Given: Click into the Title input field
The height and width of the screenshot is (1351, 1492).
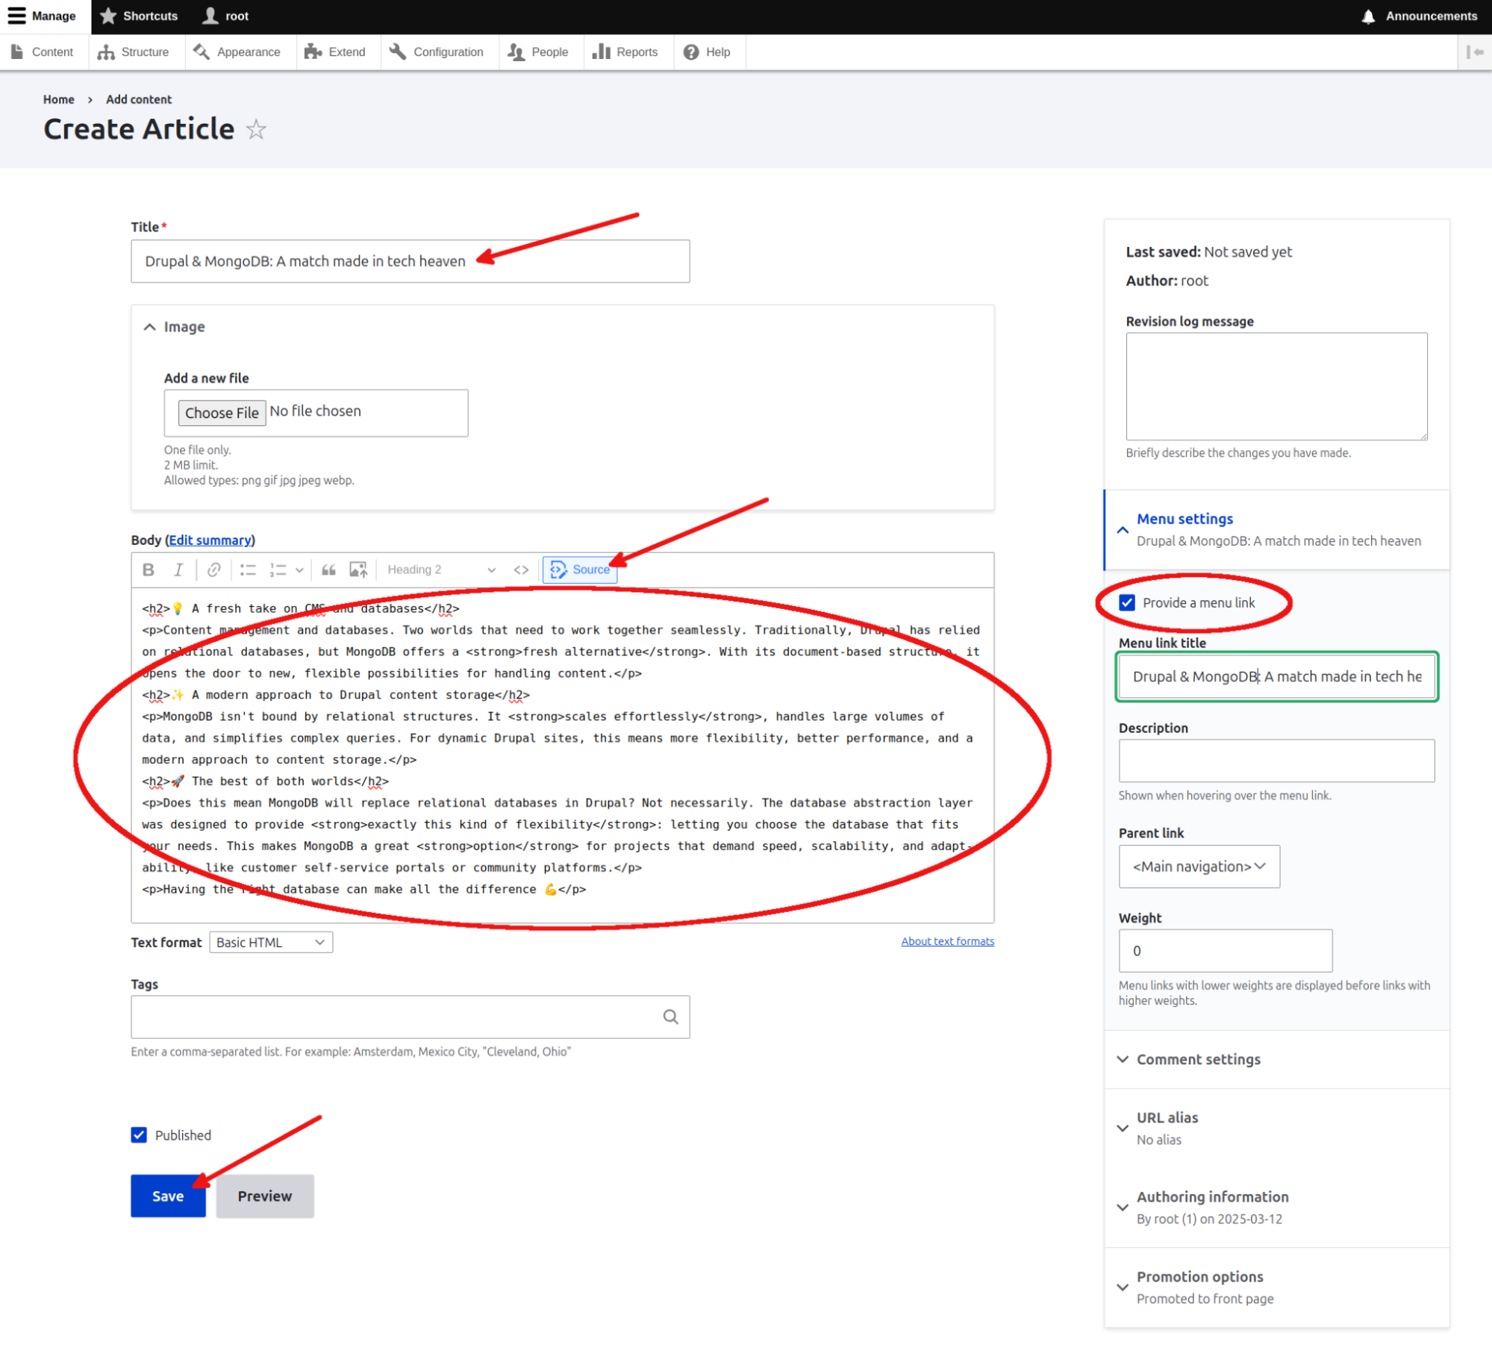Looking at the screenshot, I should click(410, 261).
